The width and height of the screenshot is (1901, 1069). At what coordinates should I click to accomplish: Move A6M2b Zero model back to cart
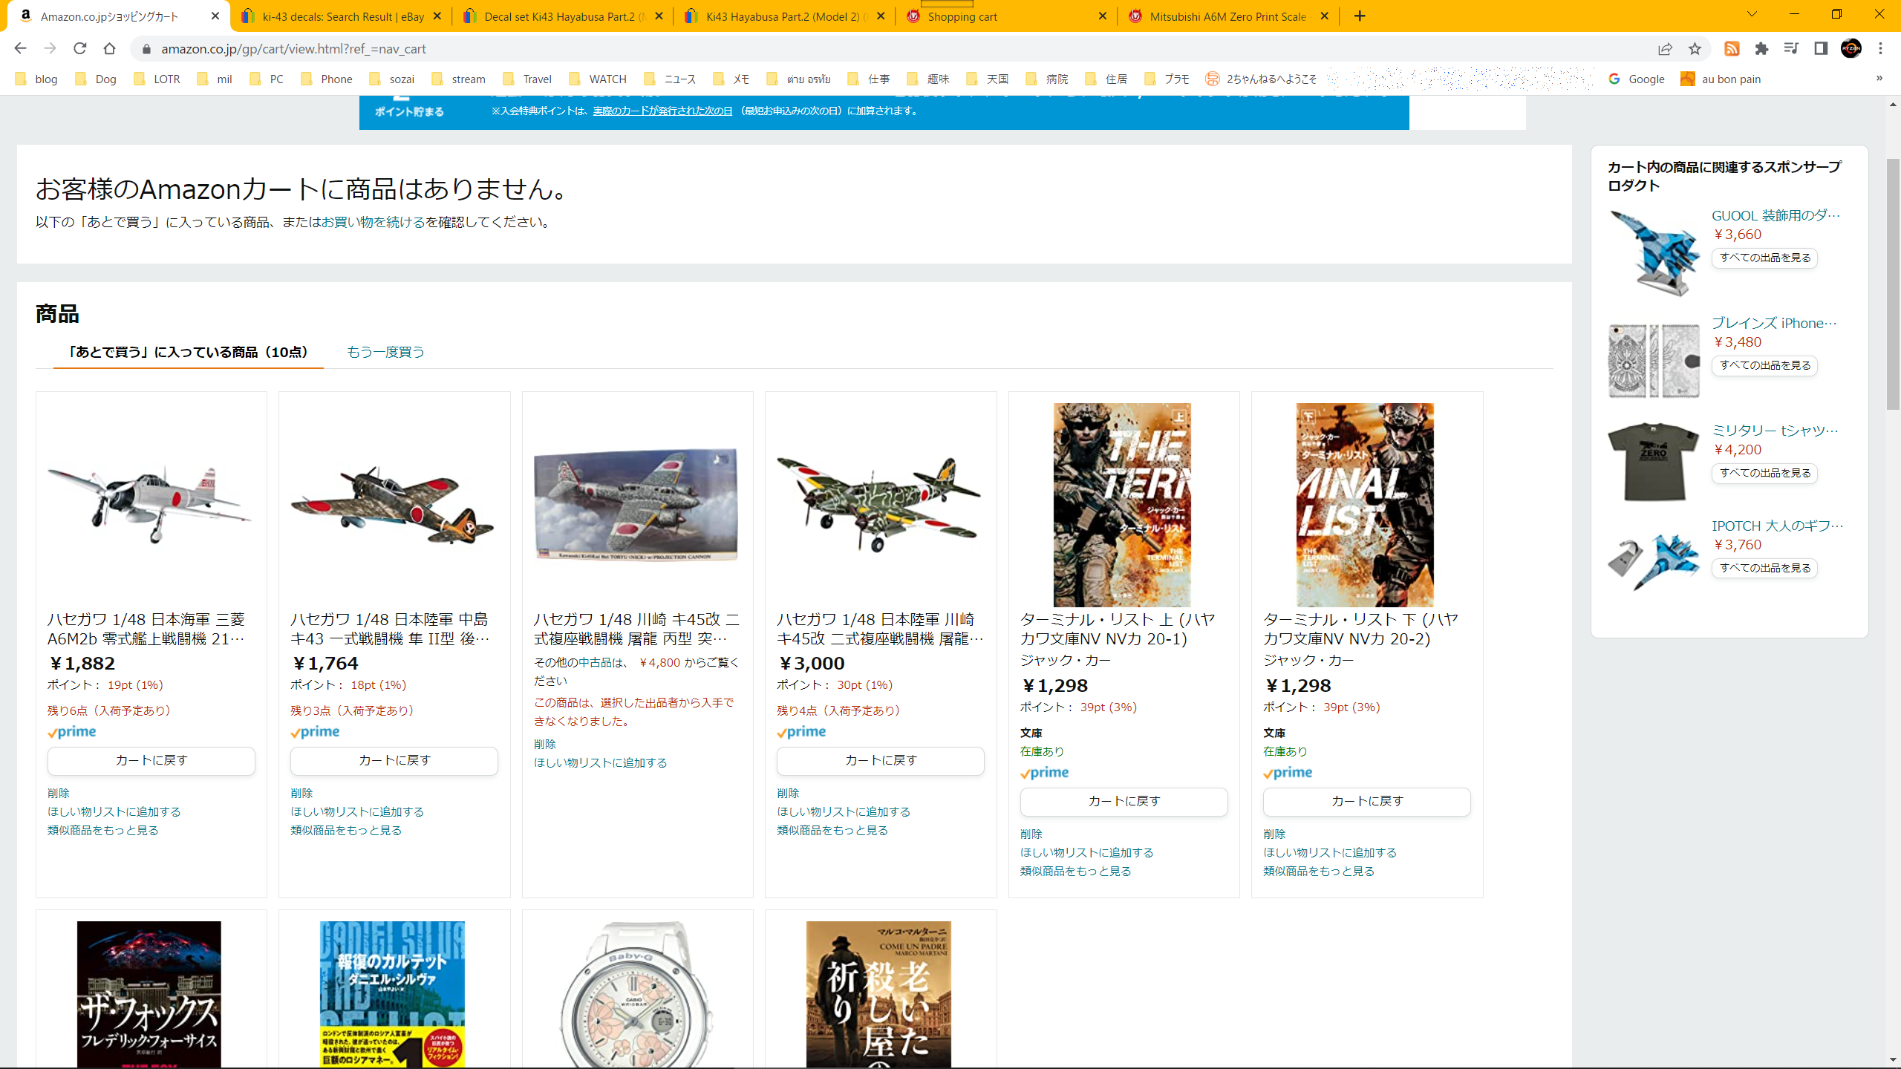click(x=151, y=760)
